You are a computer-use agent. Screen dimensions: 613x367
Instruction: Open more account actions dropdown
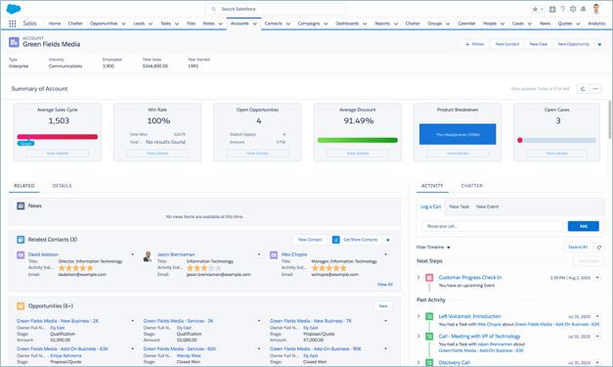(599, 44)
